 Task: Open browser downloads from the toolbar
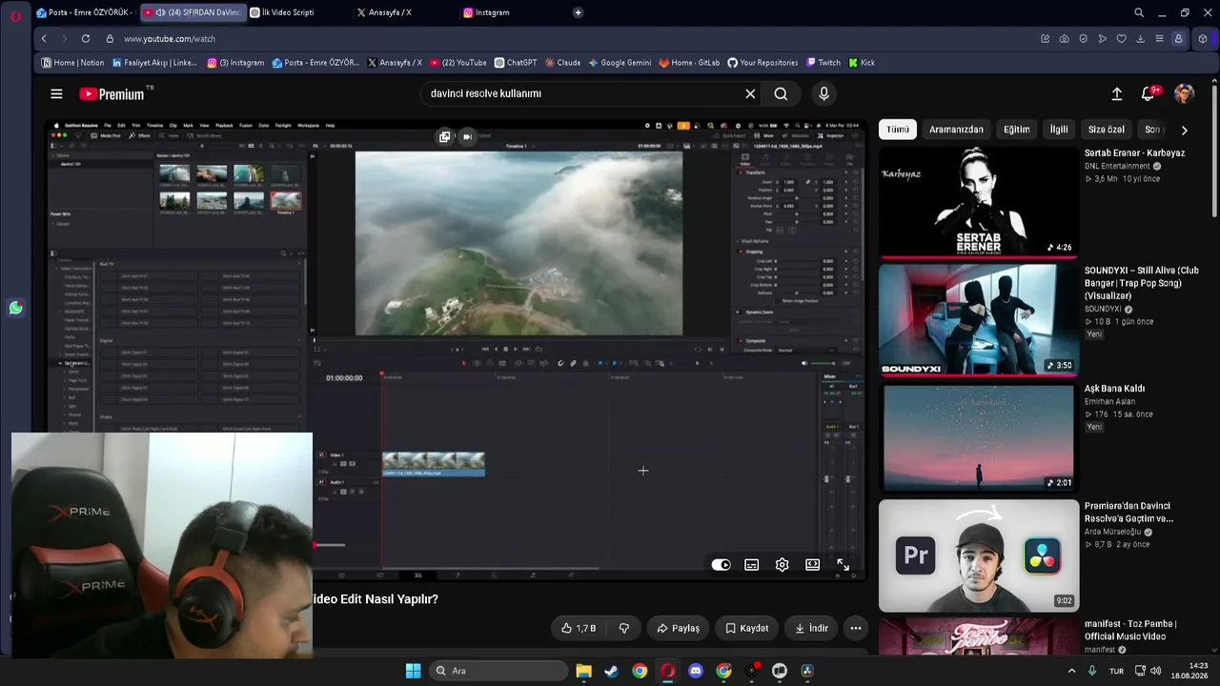tap(1140, 38)
